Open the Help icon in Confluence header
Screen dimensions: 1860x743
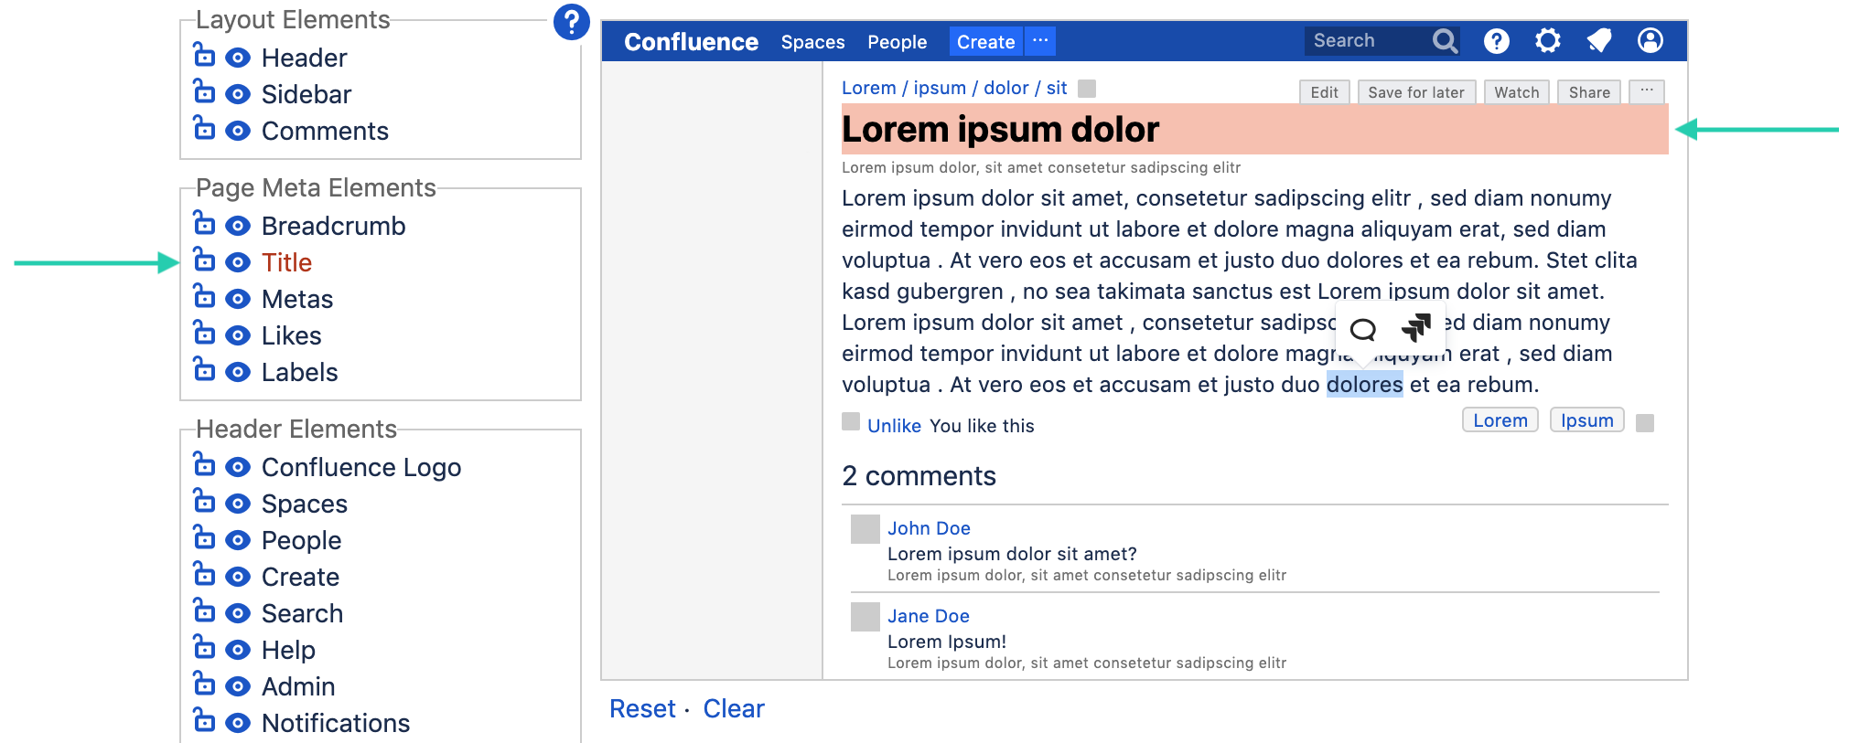pyautogui.click(x=1496, y=41)
